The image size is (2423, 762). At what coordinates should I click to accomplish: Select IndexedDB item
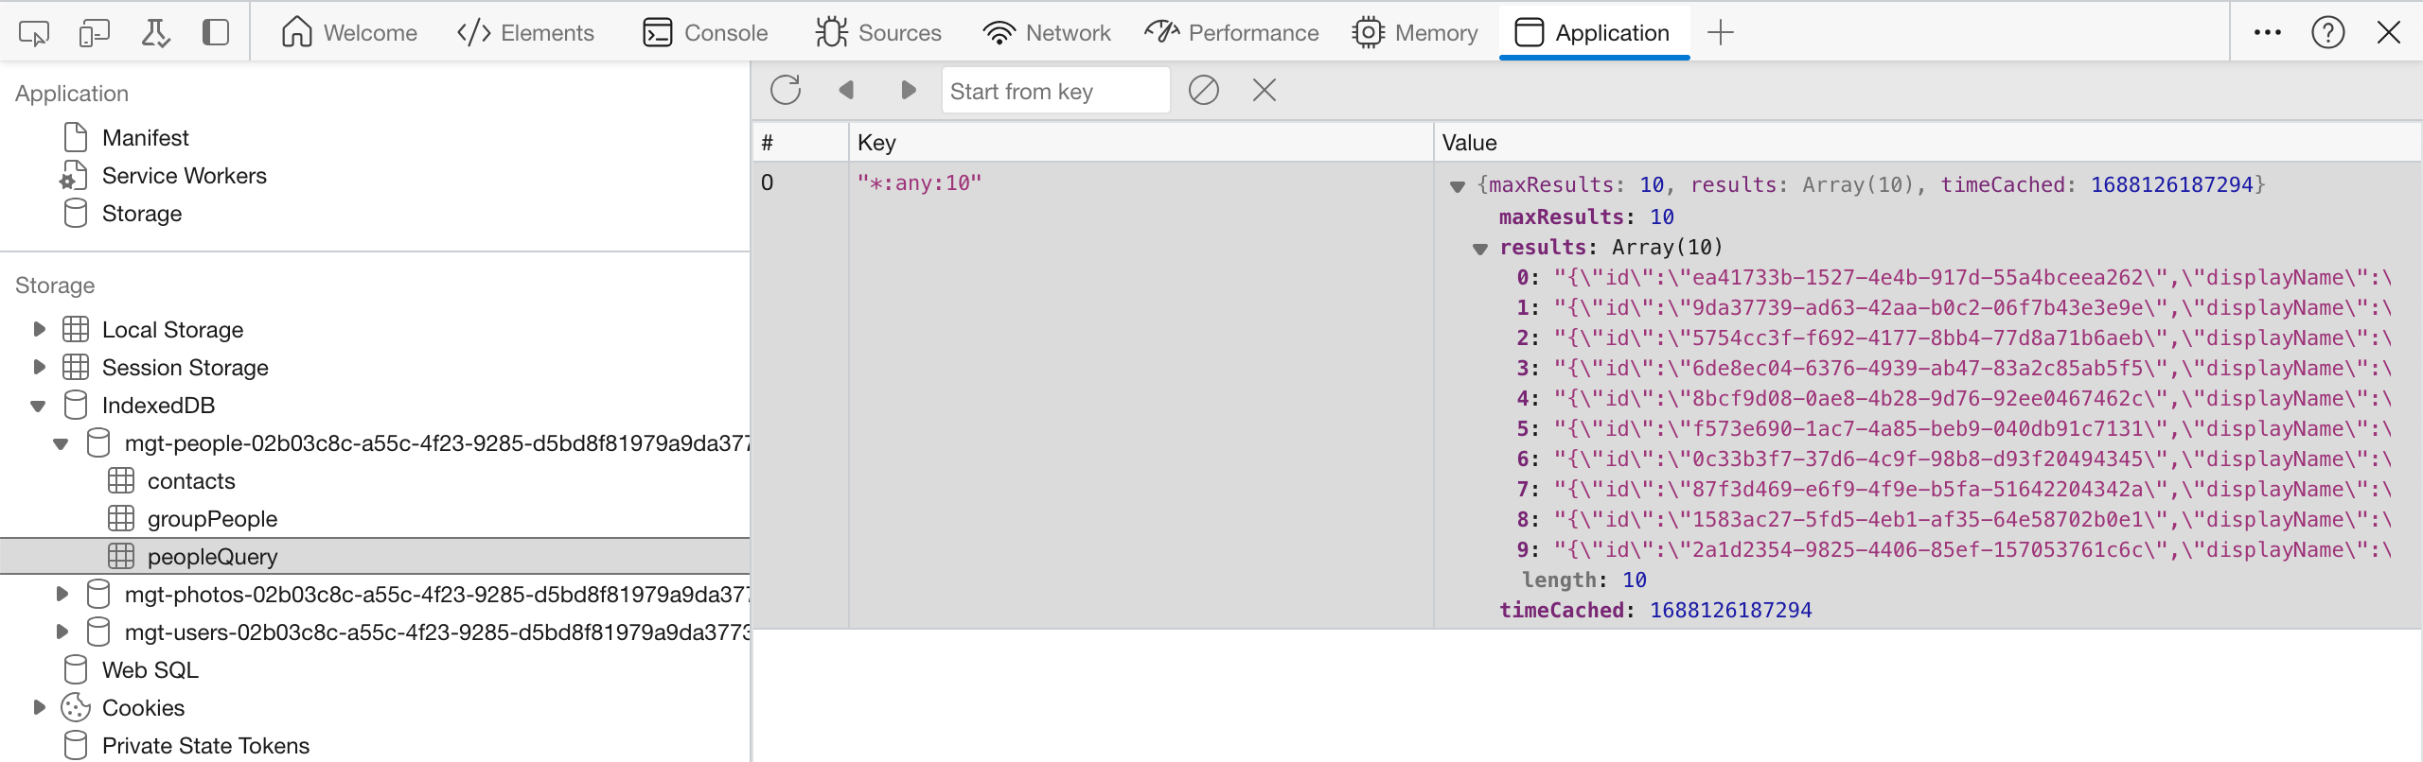pyautogui.click(x=158, y=406)
